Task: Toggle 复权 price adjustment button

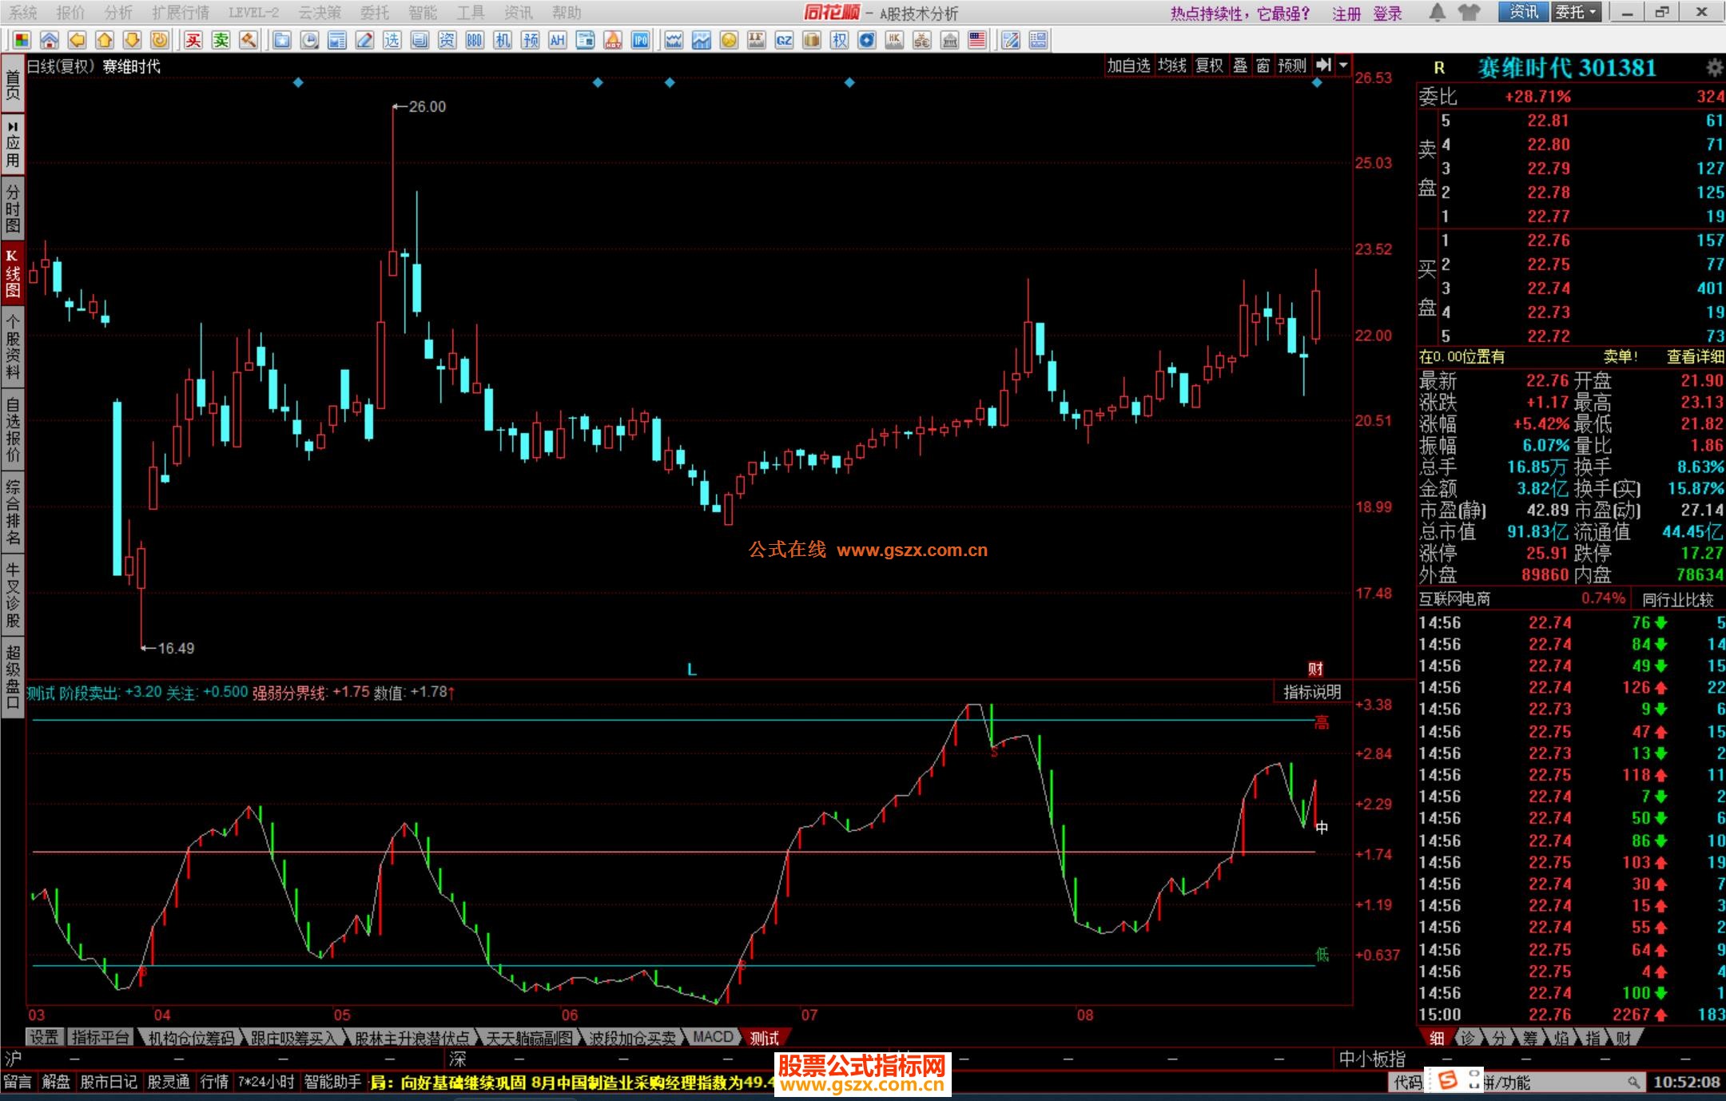Action: [1209, 66]
